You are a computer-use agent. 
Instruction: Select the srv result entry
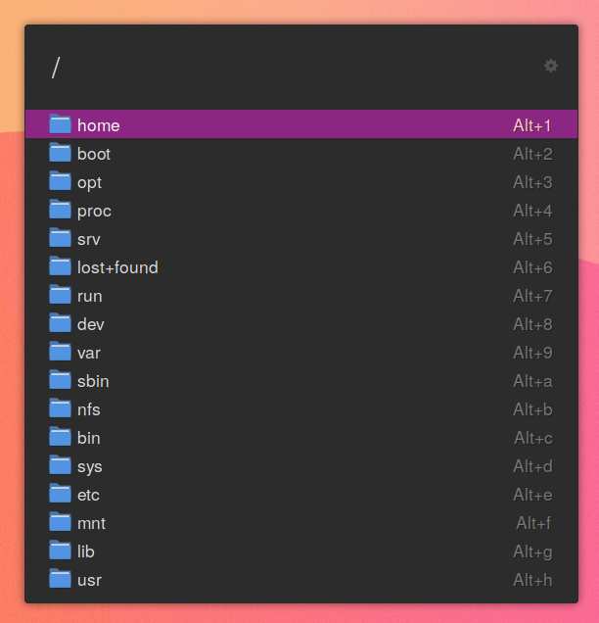pyautogui.click(x=301, y=239)
